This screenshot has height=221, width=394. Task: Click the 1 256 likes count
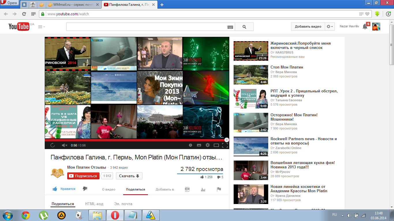click(209, 177)
